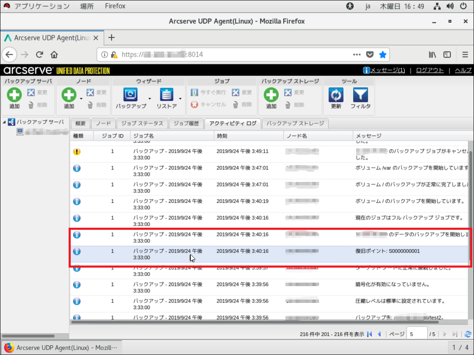Open a new browser tab

pos(112,38)
